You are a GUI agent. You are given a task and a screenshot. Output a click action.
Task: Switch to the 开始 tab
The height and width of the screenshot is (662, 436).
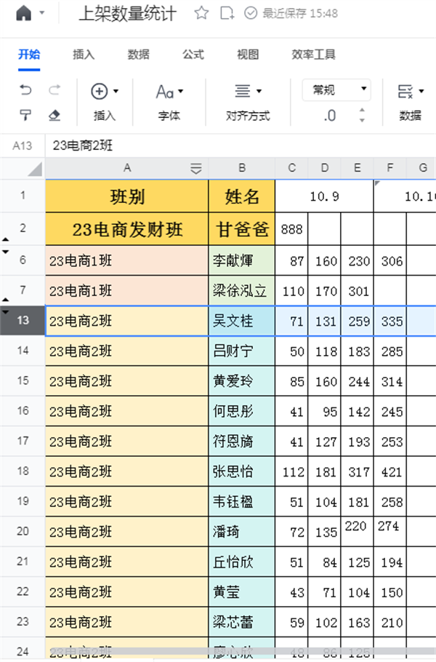[29, 54]
